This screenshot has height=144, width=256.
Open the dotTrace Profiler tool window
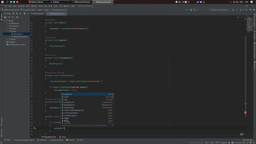click(x=56, y=140)
